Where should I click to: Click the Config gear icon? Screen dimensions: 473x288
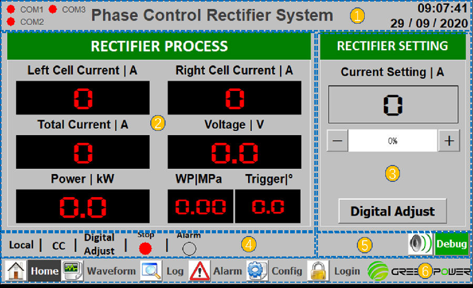click(x=257, y=271)
